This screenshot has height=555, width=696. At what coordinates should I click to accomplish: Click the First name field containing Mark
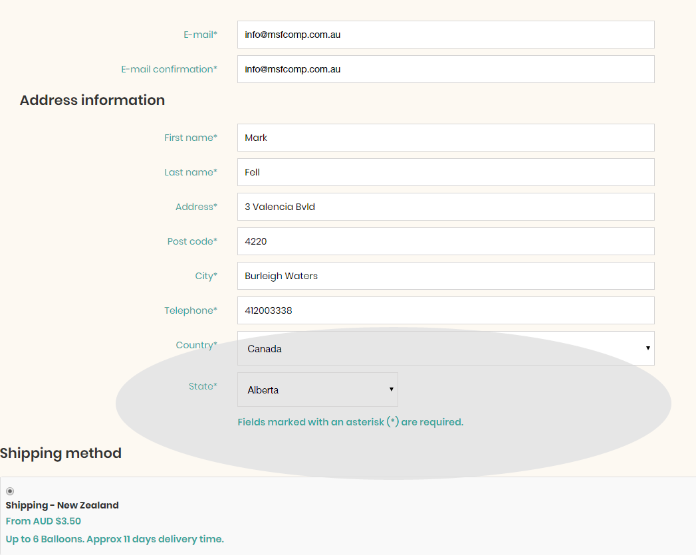click(x=445, y=138)
